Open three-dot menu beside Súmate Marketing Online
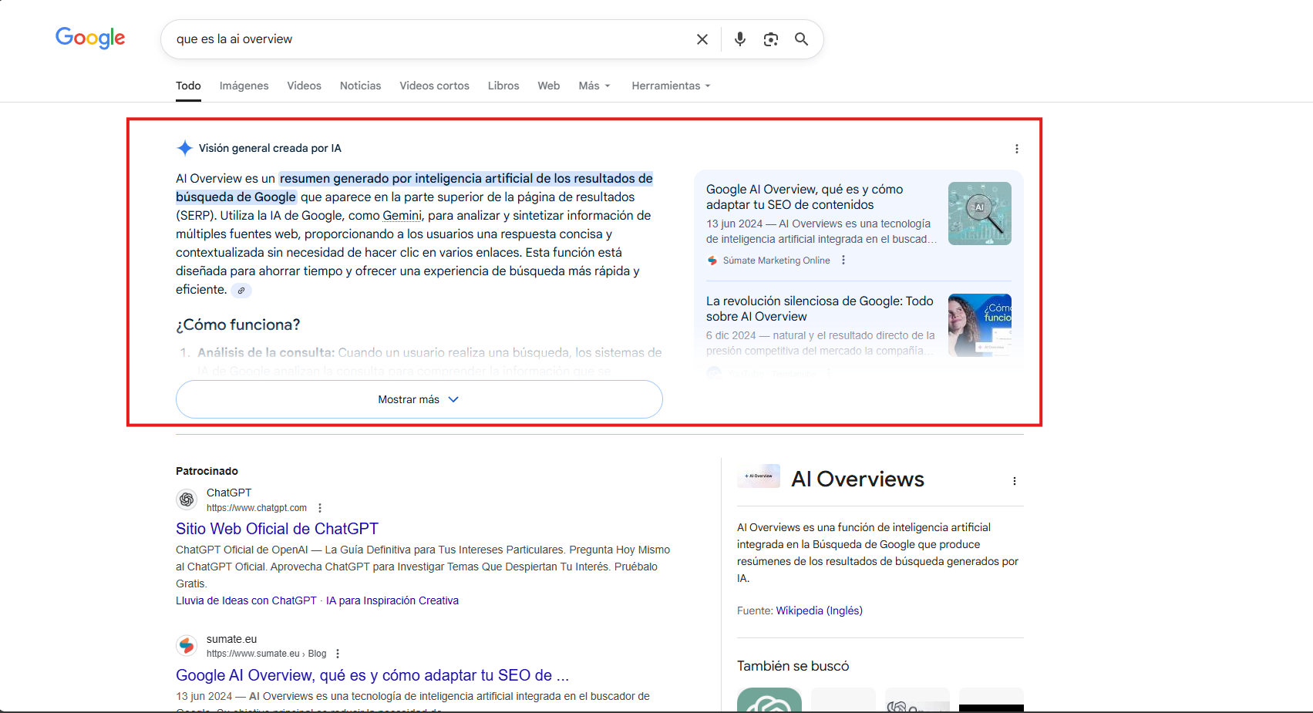Screen dimensions: 1313x713 [x=843, y=261]
